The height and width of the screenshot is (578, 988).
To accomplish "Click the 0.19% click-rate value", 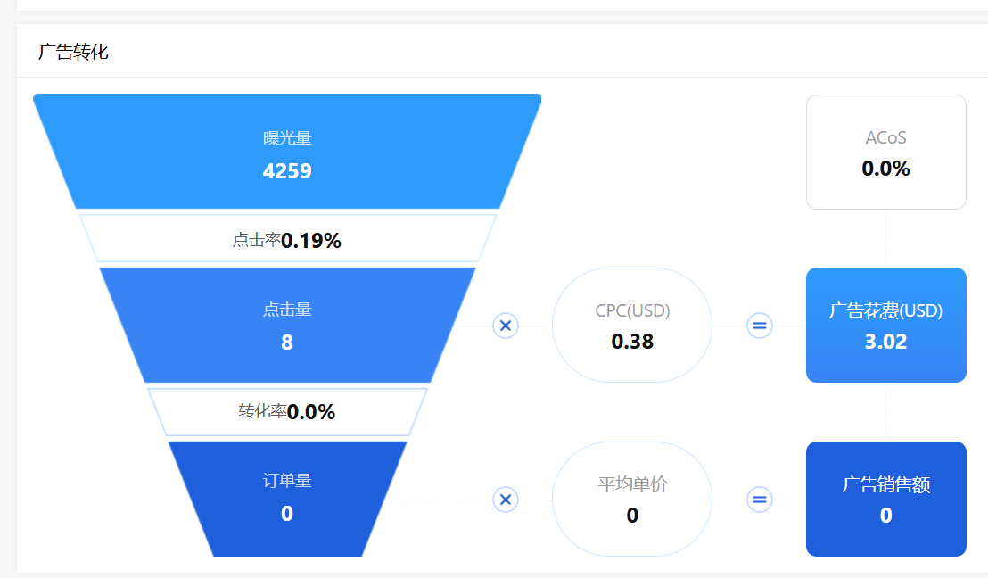I will click(x=311, y=240).
